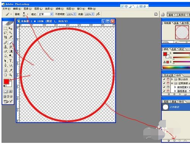The image size is (190, 144).
Task: Click the red foreground color swatch in toolbox
Action: [6, 82]
